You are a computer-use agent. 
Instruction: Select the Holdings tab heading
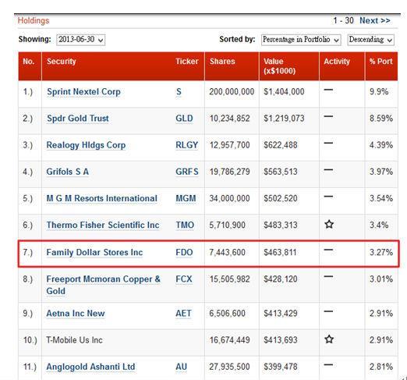(34, 20)
